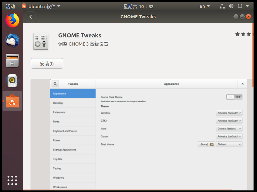
Task: Select Appearance in the Tweaks sidebar
Action: point(73,93)
